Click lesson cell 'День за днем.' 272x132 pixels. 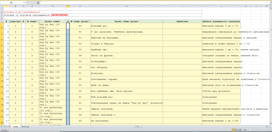127,85
